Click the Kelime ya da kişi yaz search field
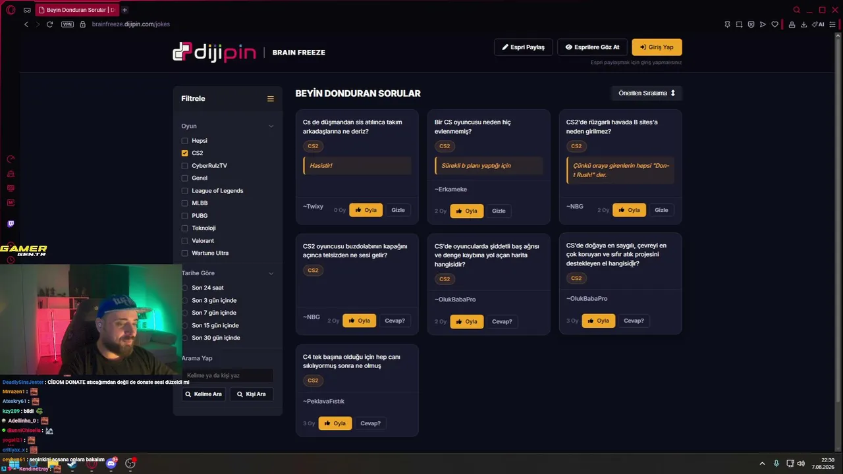 227,375
